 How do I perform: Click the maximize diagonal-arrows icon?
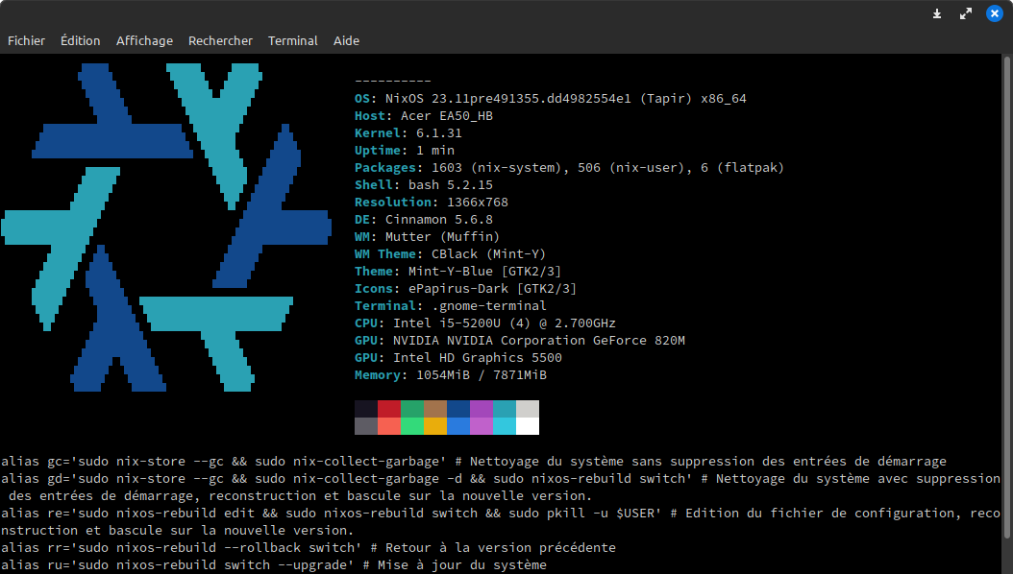966,13
